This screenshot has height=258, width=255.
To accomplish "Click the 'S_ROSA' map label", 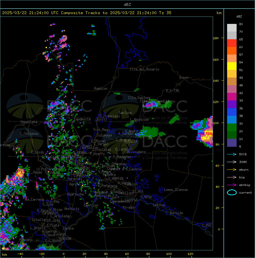I will pos(146,197).
